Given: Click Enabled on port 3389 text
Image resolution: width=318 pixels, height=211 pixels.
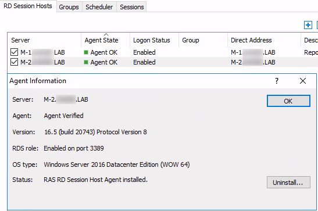Looking at the screenshot, I should 74,148.
